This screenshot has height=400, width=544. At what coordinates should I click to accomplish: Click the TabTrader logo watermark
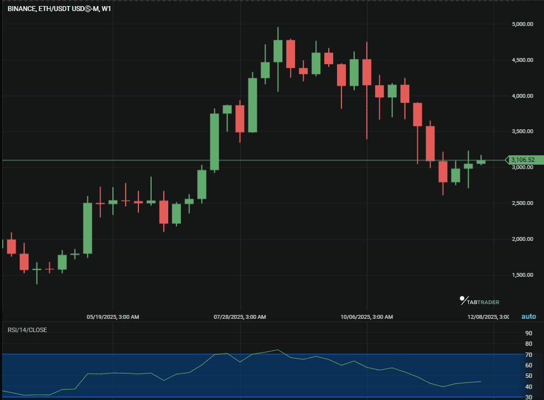[478, 301]
